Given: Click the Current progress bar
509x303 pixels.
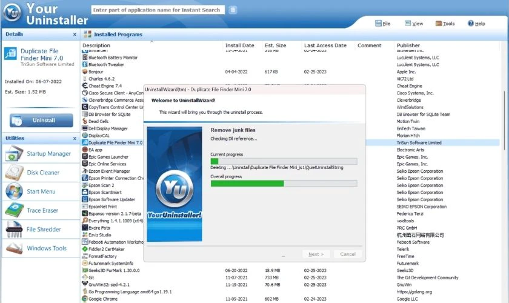Looking at the screenshot, I should coord(284,161).
